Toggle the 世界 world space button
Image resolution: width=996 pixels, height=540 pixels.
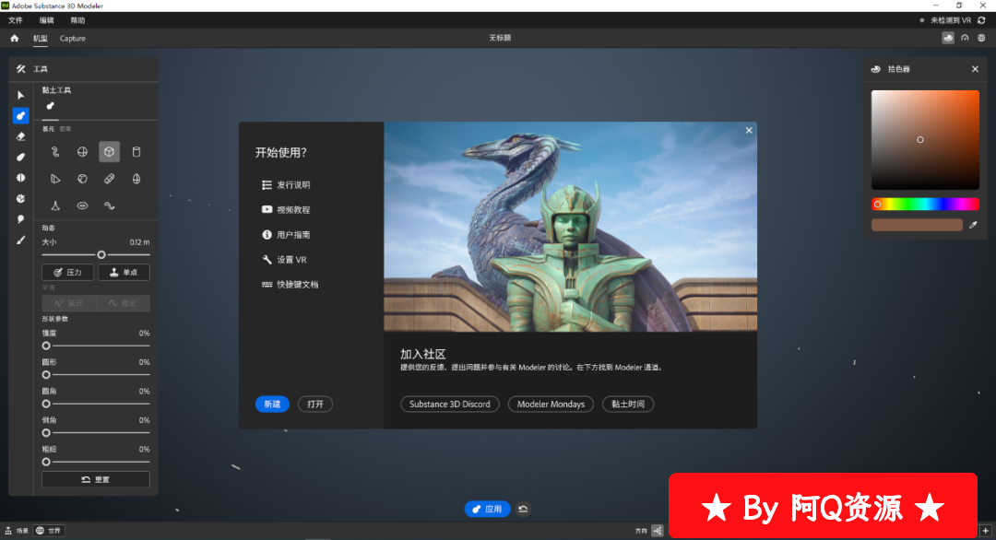click(49, 531)
